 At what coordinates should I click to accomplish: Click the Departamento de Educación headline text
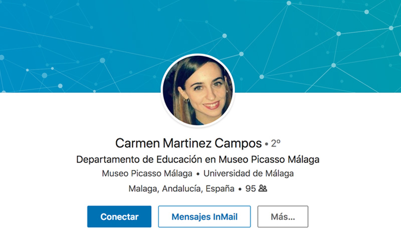pos(197,159)
